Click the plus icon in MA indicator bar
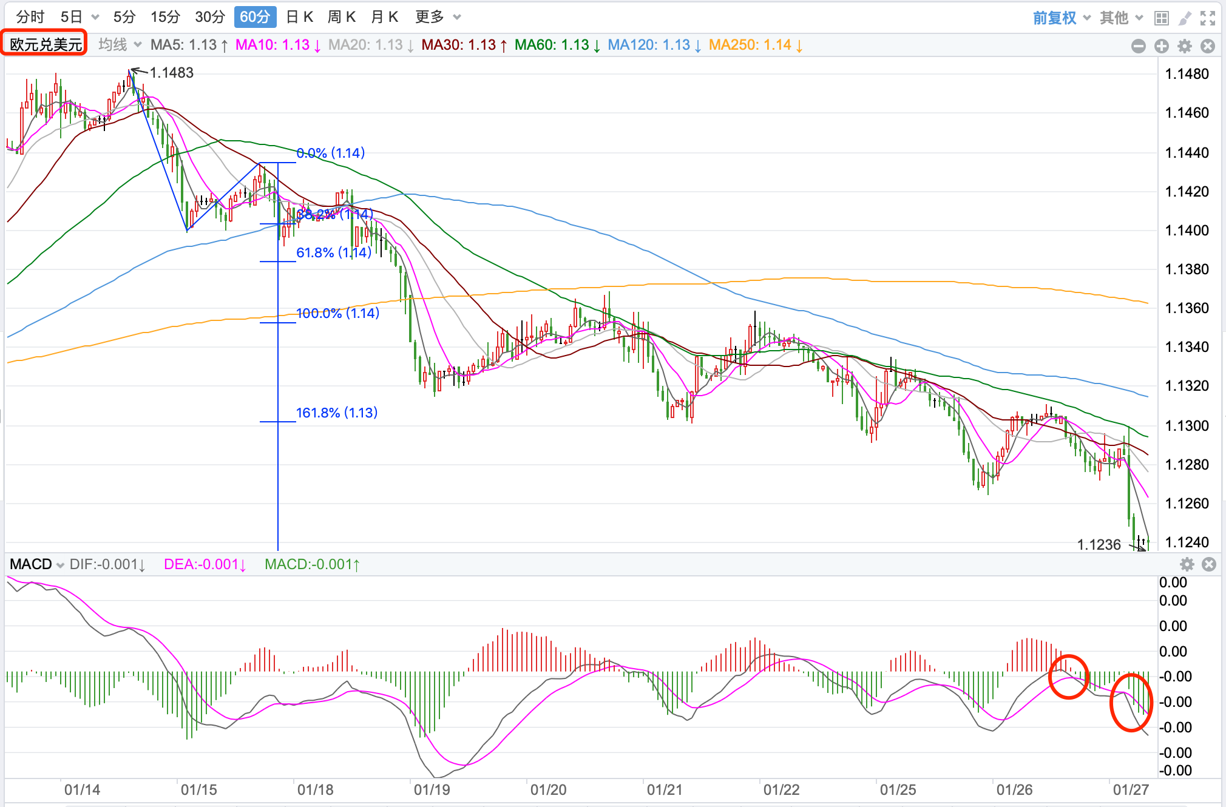 click(x=1162, y=46)
